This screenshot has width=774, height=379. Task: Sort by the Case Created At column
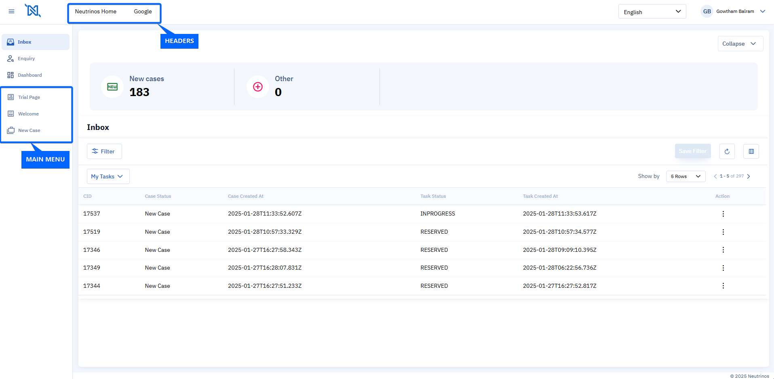coord(245,196)
